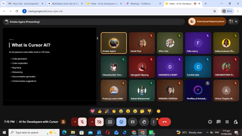Open the weather widget showing 30°C
This screenshot has height=136, width=242.
[x=189, y=132]
